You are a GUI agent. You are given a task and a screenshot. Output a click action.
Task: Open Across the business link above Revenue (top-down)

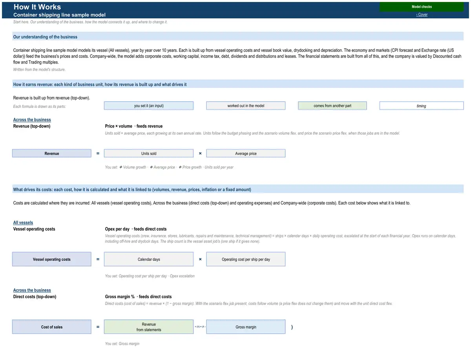click(x=32, y=120)
